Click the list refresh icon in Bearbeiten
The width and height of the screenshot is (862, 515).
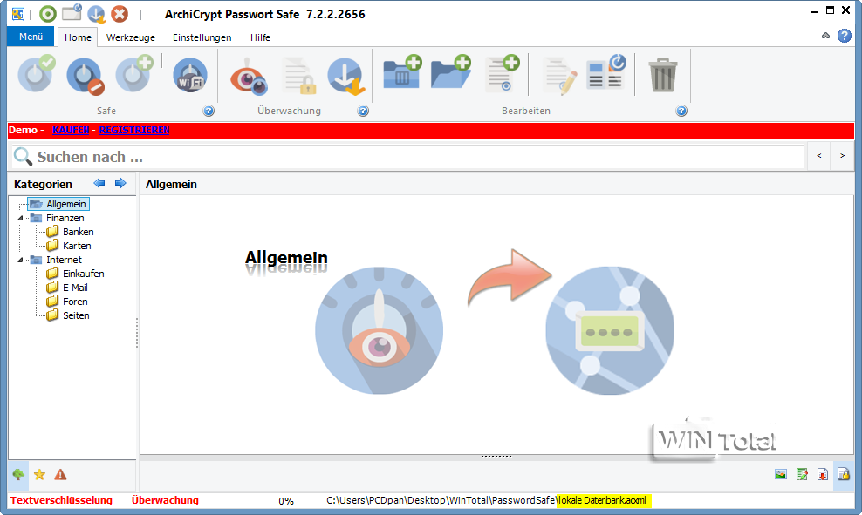(607, 71)
